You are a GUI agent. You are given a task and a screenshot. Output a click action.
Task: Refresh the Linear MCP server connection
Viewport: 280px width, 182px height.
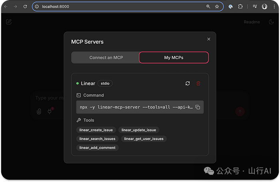pos(188,83)
